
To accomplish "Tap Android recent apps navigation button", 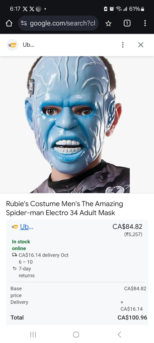I will 33,334.
